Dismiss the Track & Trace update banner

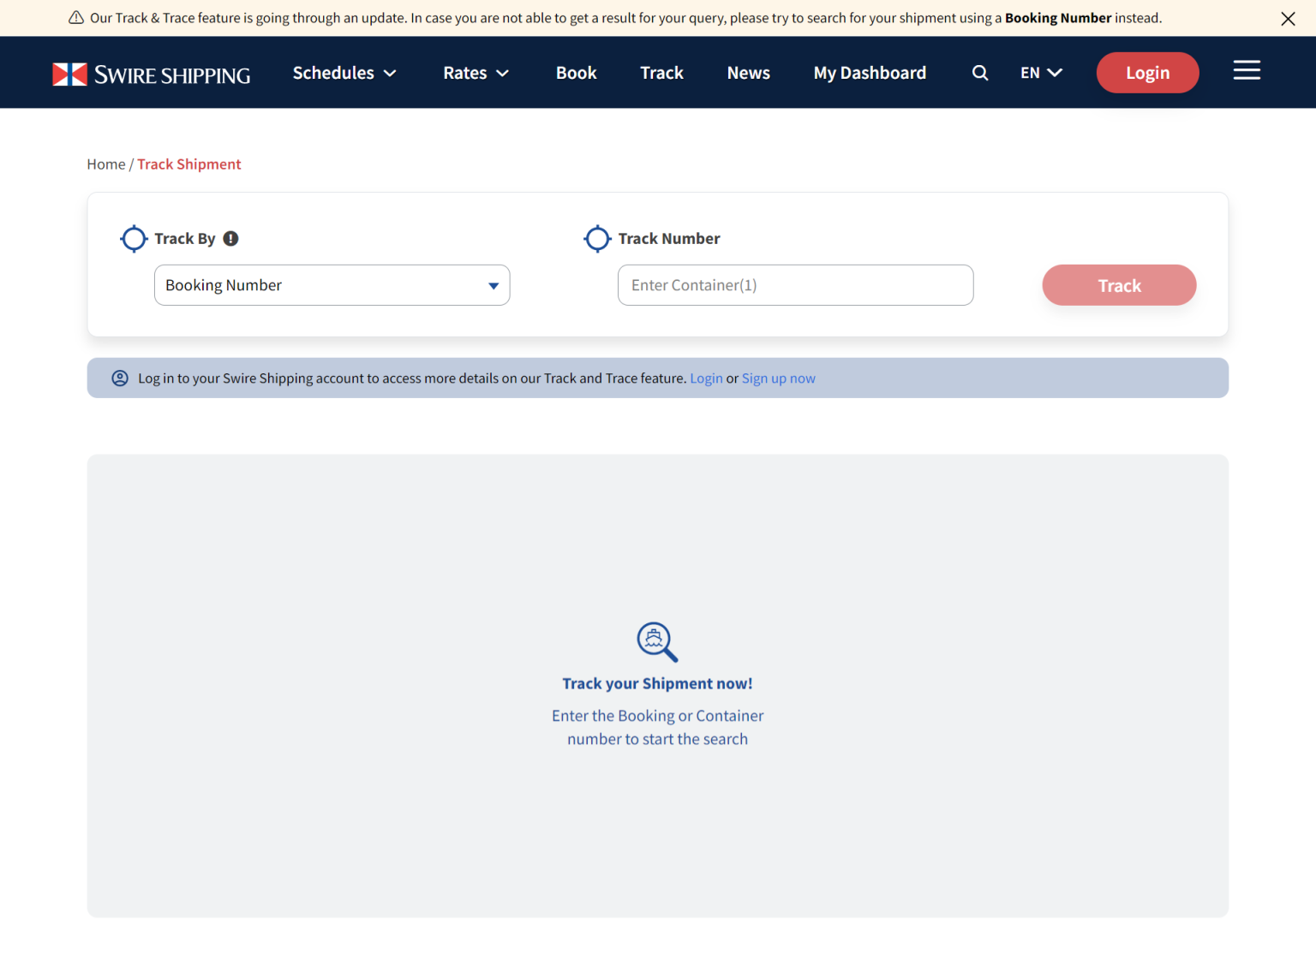coord(1287,19)
